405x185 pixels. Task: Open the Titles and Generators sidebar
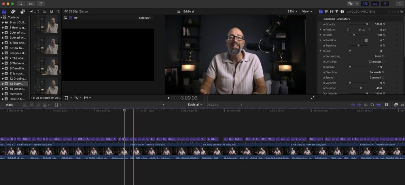pyautogui.click(x=23, y=11)
